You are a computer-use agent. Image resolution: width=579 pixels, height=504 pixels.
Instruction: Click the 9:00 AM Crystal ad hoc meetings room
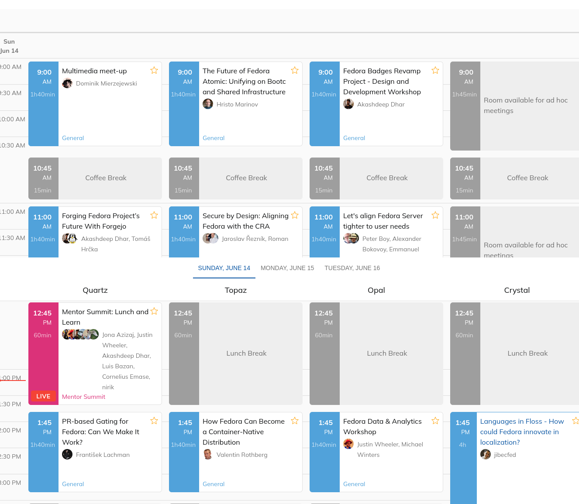click(515, 106)
